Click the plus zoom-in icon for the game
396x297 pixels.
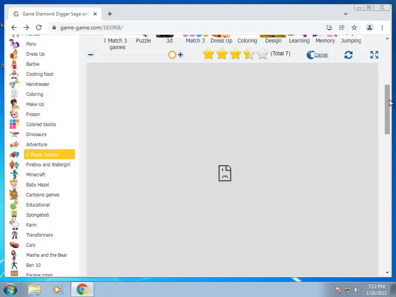tap(180, 55)
